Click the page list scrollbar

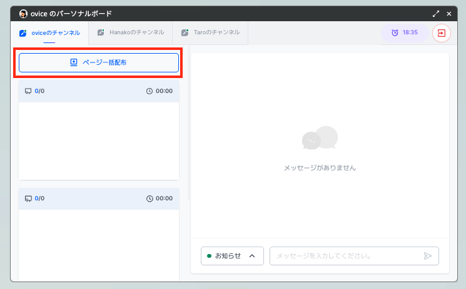click(189, 123)
